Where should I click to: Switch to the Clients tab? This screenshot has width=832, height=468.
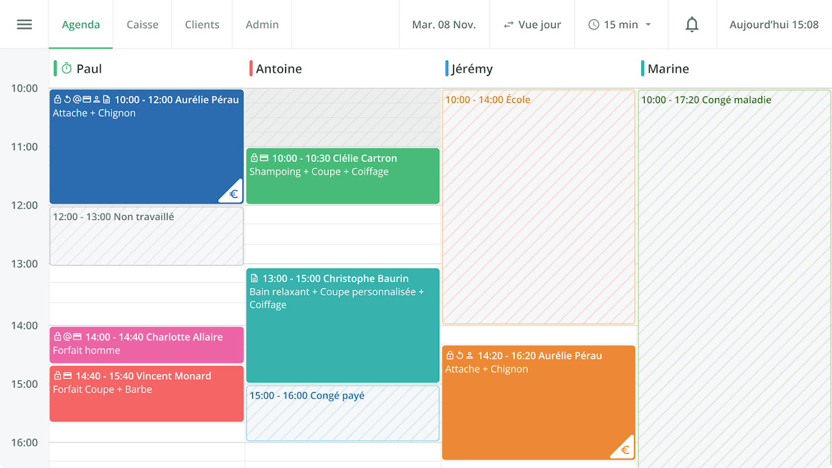click(x=202, y=25)
